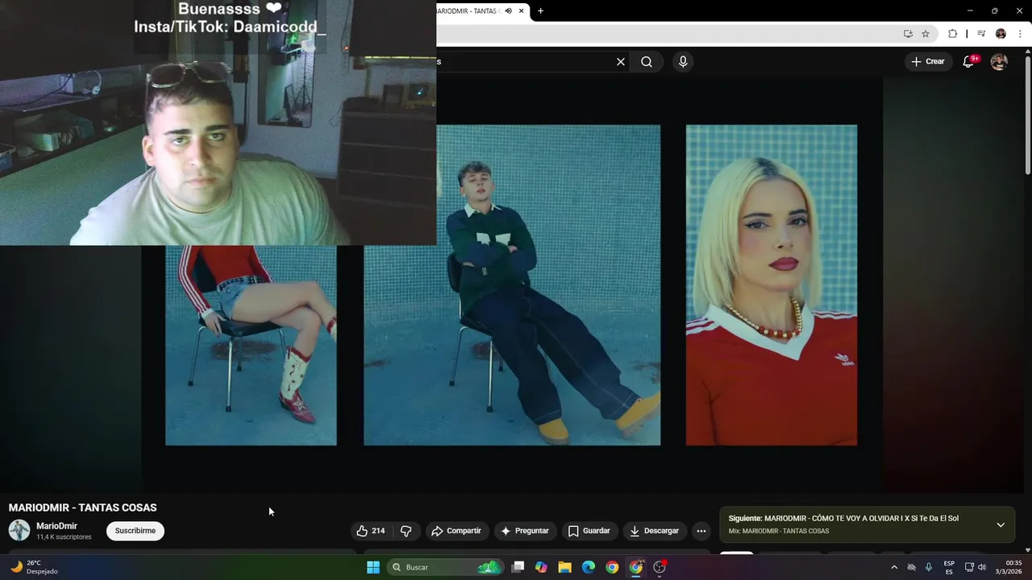The width and height of the screenshot is (1032, 580).
Task: Click the MARIODMIR - TANTAS COSAS video title
Action: click(x=82, y=507)
